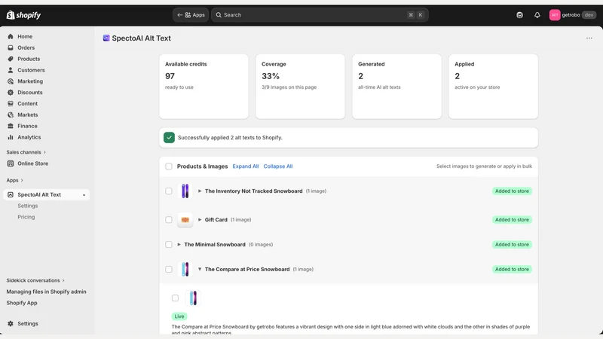Click Inventory Not Tracked Snowboard thumbnail
This screenshot has width=603, height=339.
point(185,191)
